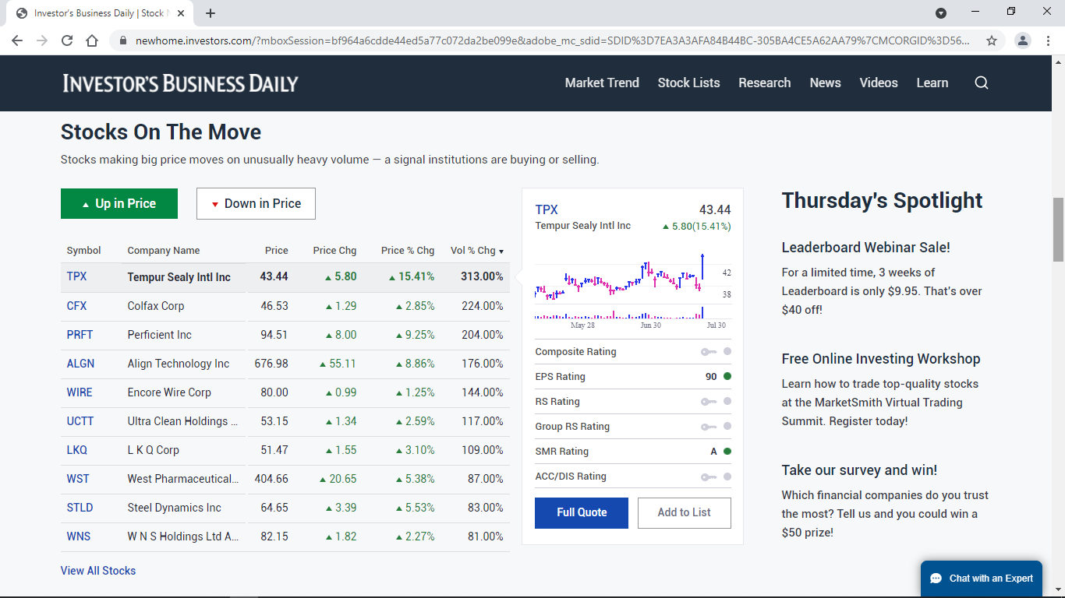Viewport: 1065px width, 598px height.
Task: Open the News menu
Action: (825, 83)
